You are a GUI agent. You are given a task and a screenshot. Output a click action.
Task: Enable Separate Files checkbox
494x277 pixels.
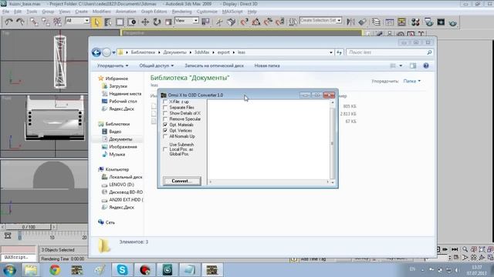point(165,108)
